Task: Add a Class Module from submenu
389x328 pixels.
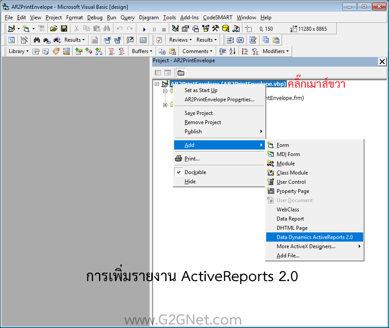Action: [x=314, y=173]
